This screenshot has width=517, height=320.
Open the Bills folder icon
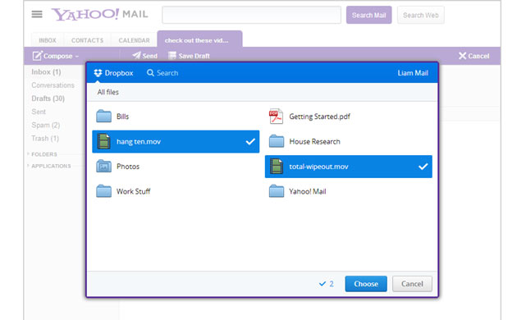[x=104, y=117]
